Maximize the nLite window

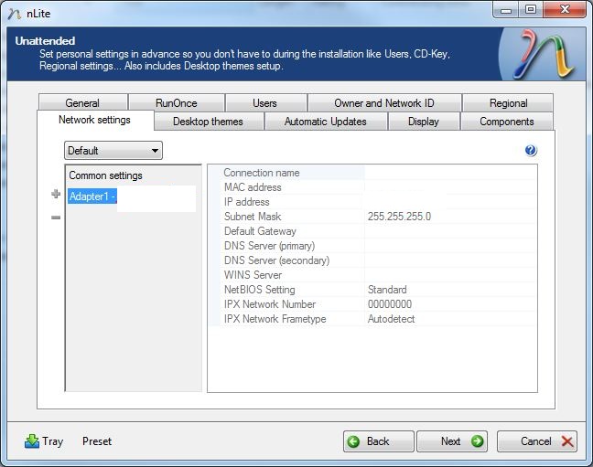click(x=531, y=10)
